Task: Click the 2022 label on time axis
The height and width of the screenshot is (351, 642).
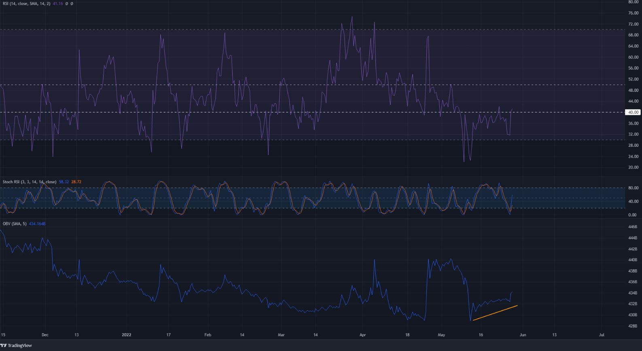Action: click(127, 335)
